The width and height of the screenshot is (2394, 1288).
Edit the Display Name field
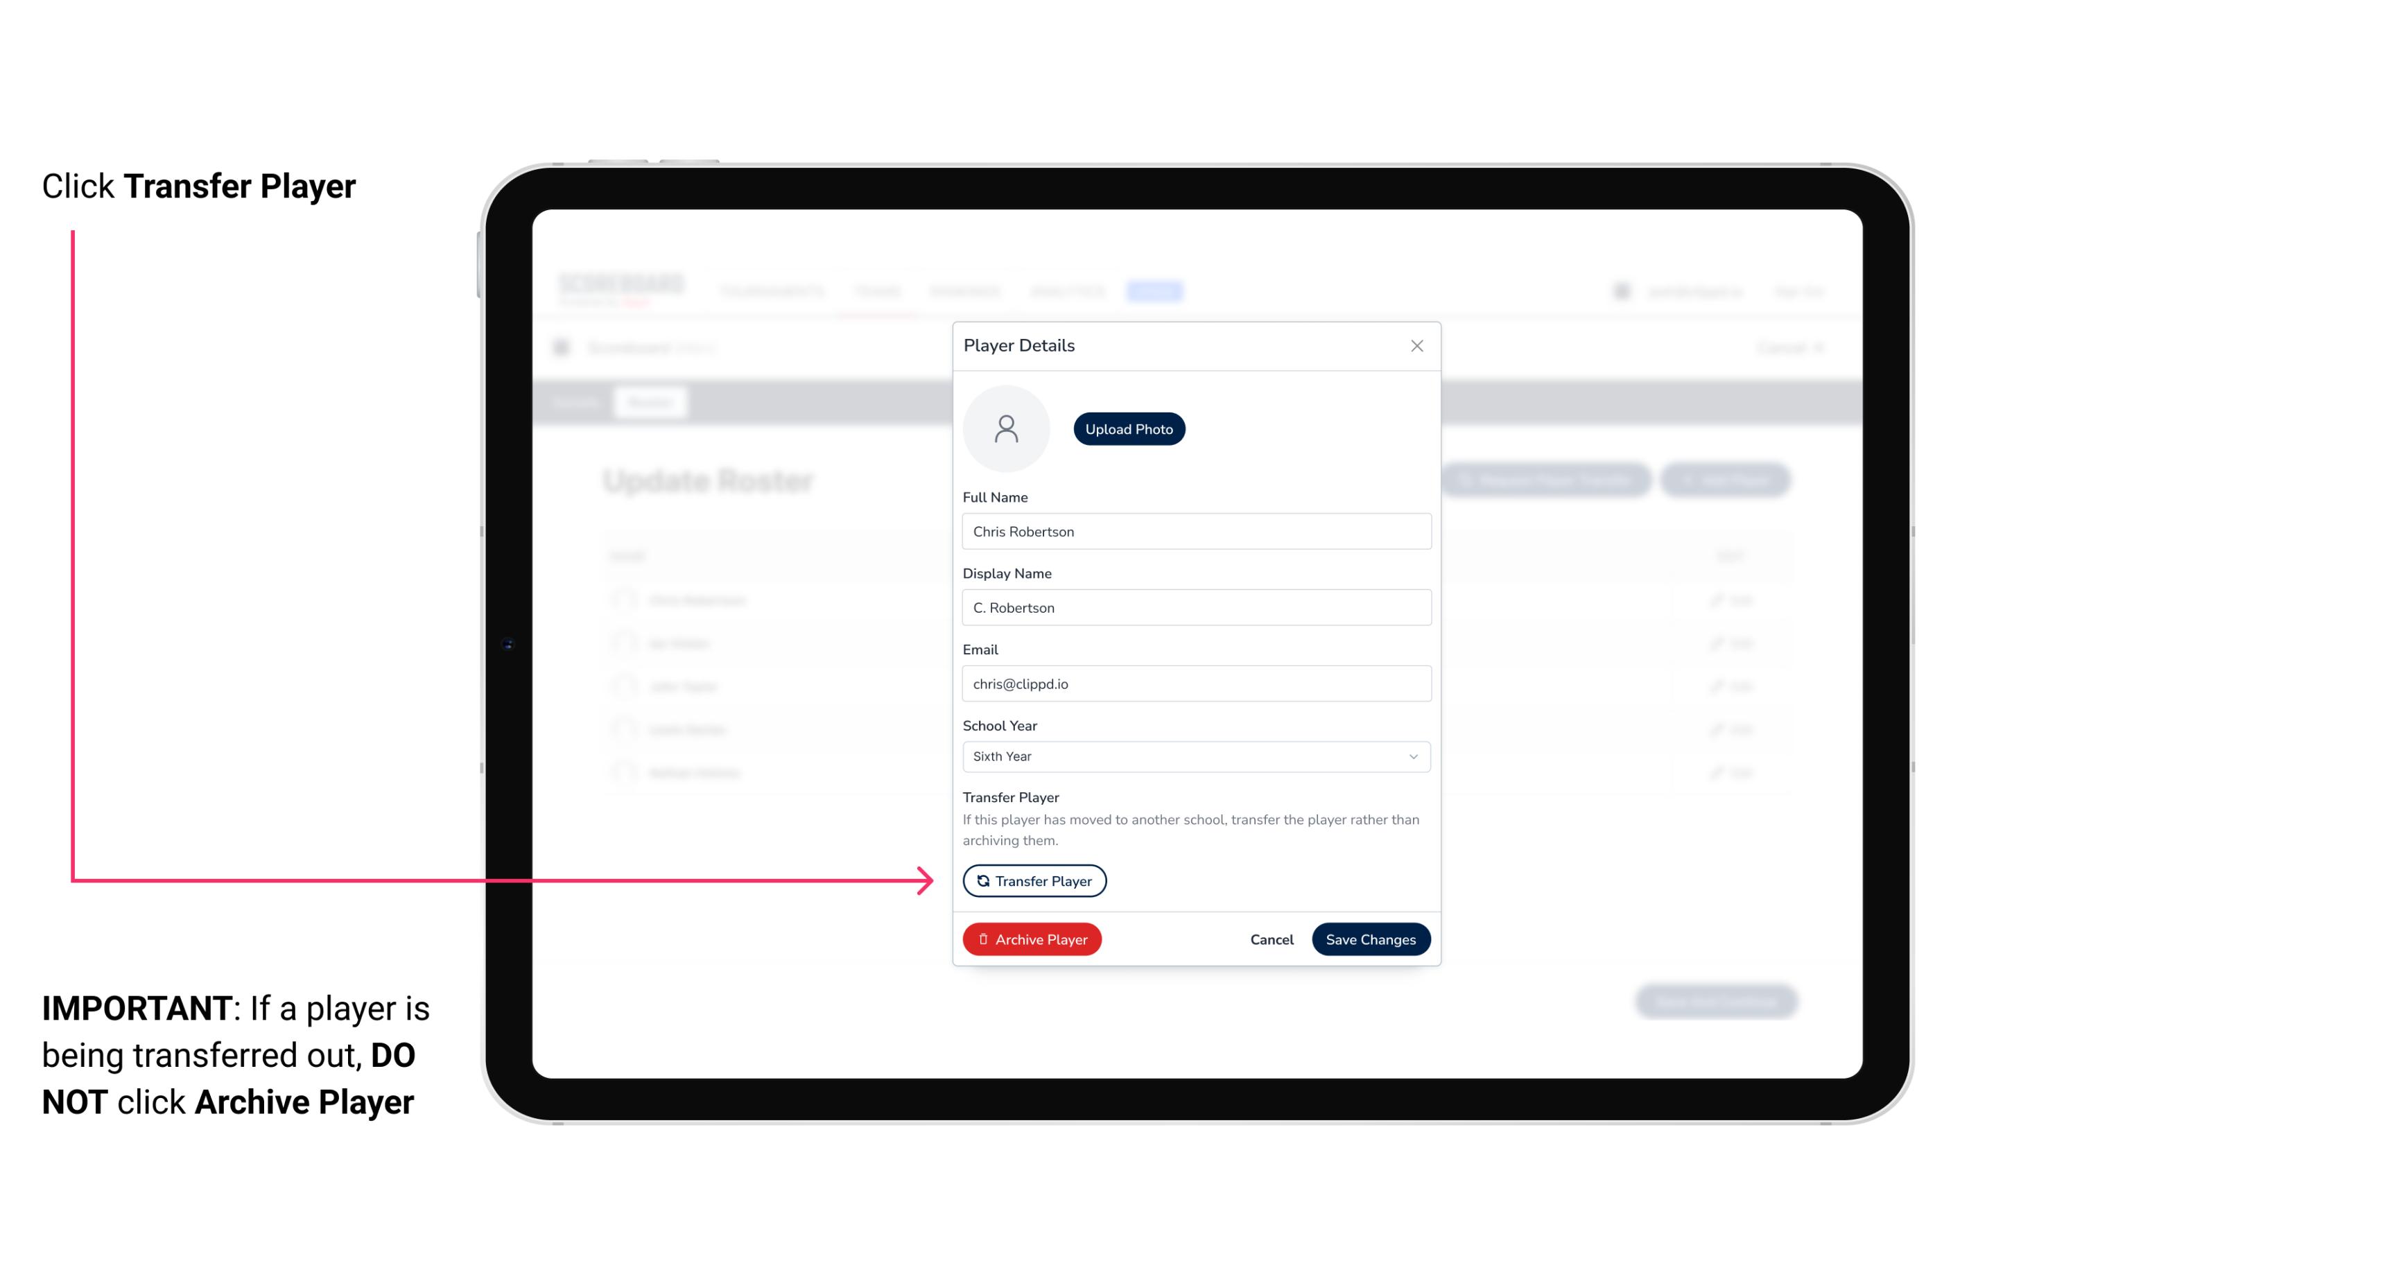pyautogui.click(x=1195, y=607)
